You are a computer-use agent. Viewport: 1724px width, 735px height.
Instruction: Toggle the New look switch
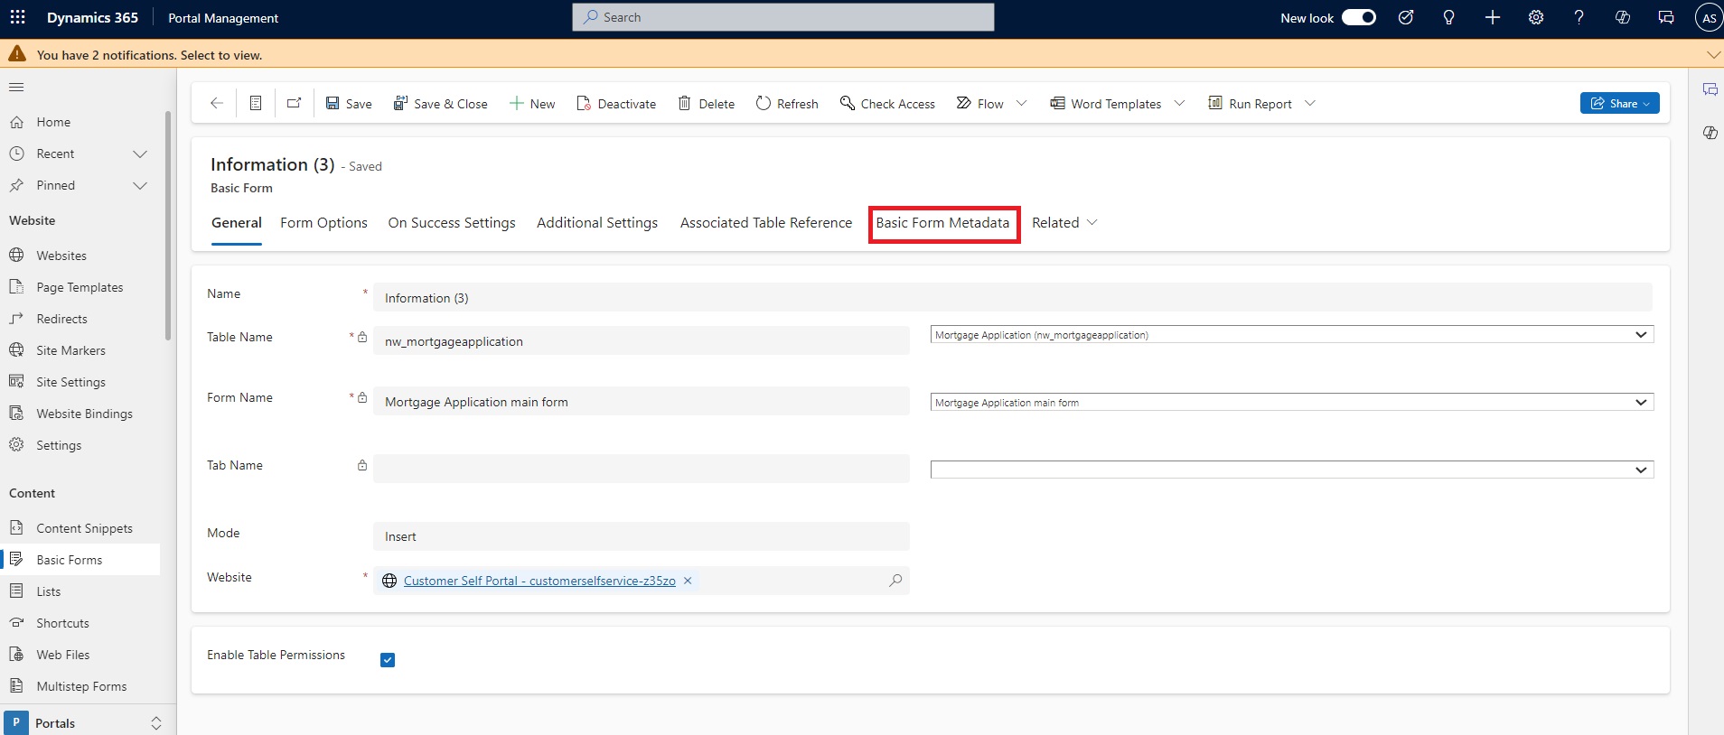click(1358, 17)
